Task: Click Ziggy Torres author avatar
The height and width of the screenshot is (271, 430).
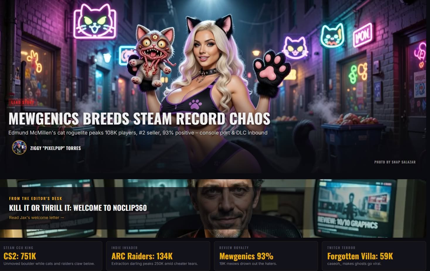Action: (19, 148)
